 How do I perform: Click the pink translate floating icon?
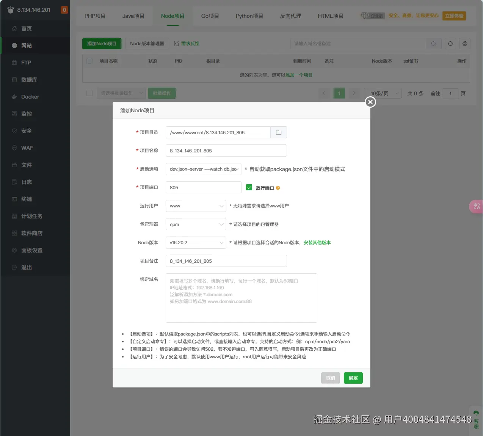476,207
